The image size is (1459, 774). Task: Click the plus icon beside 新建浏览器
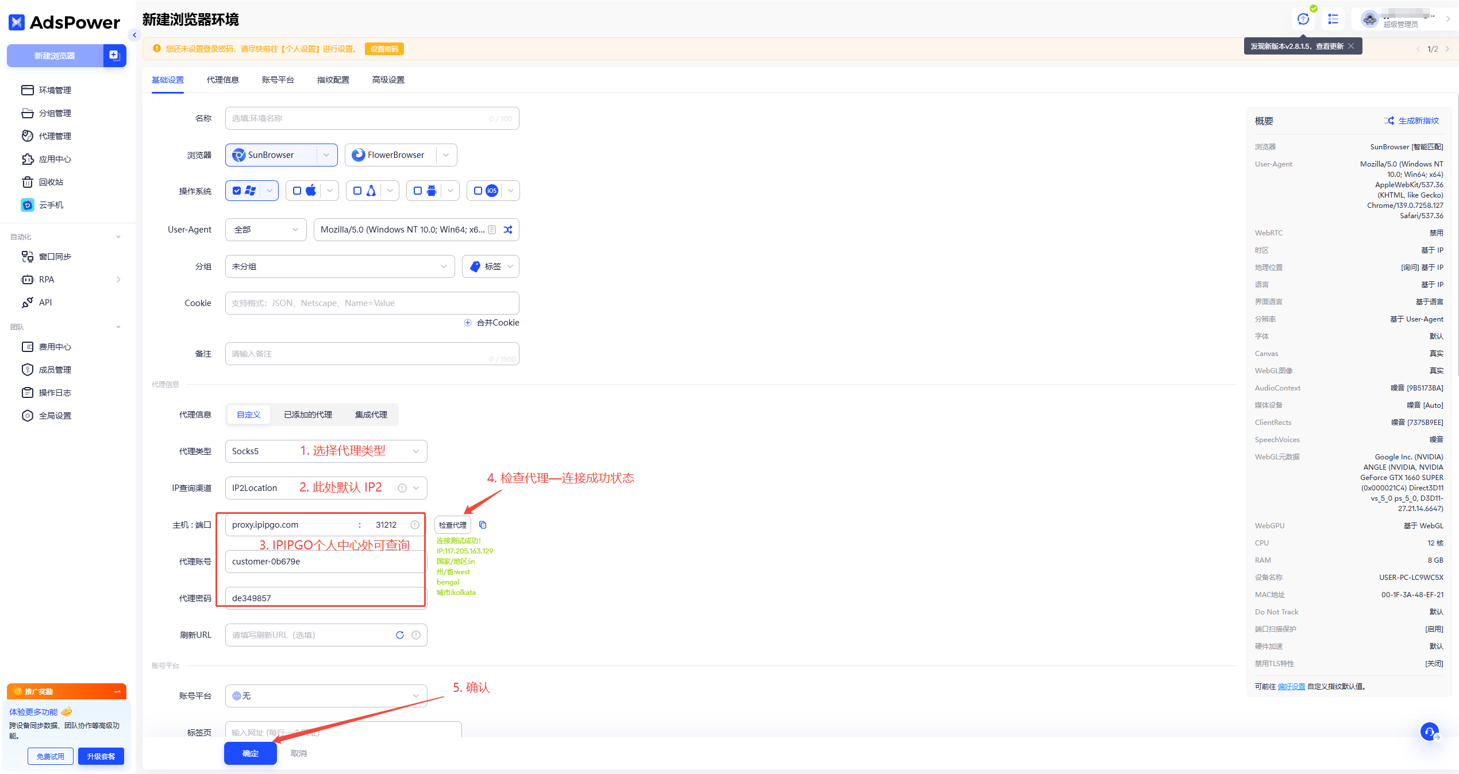tap(114, 55)
